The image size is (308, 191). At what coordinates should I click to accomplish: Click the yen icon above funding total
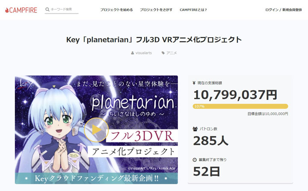(x=195, y=83)
